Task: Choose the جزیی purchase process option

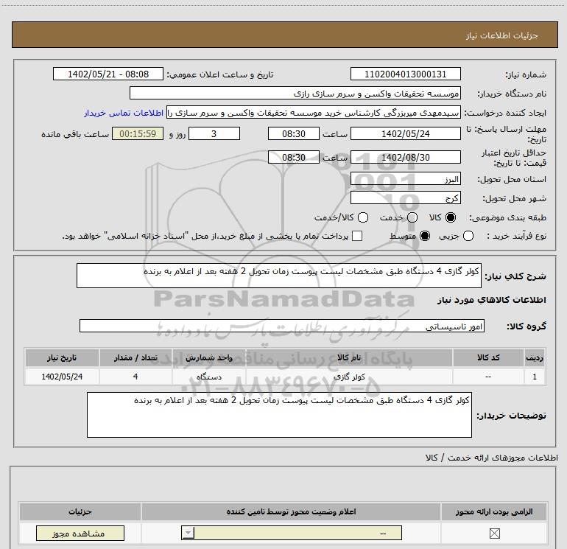Action: tap(468, 236)
